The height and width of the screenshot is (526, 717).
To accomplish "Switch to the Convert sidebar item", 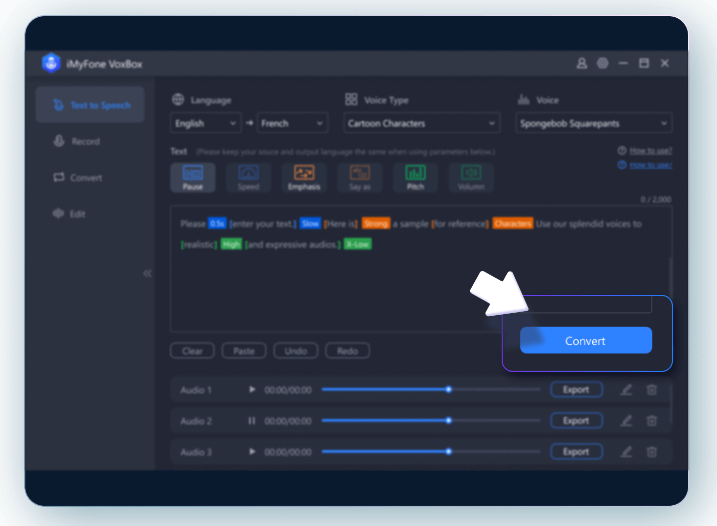I will pos(78,177).
